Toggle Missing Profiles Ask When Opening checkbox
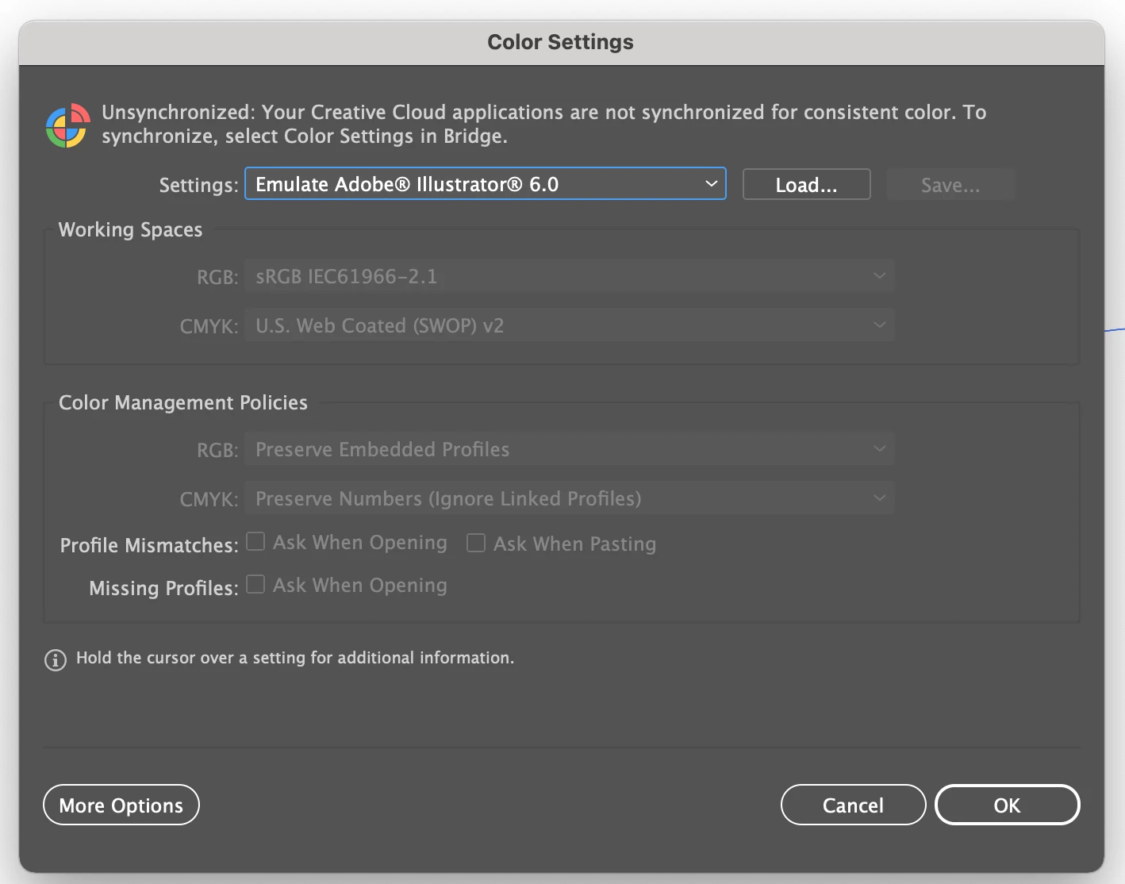 255,585
